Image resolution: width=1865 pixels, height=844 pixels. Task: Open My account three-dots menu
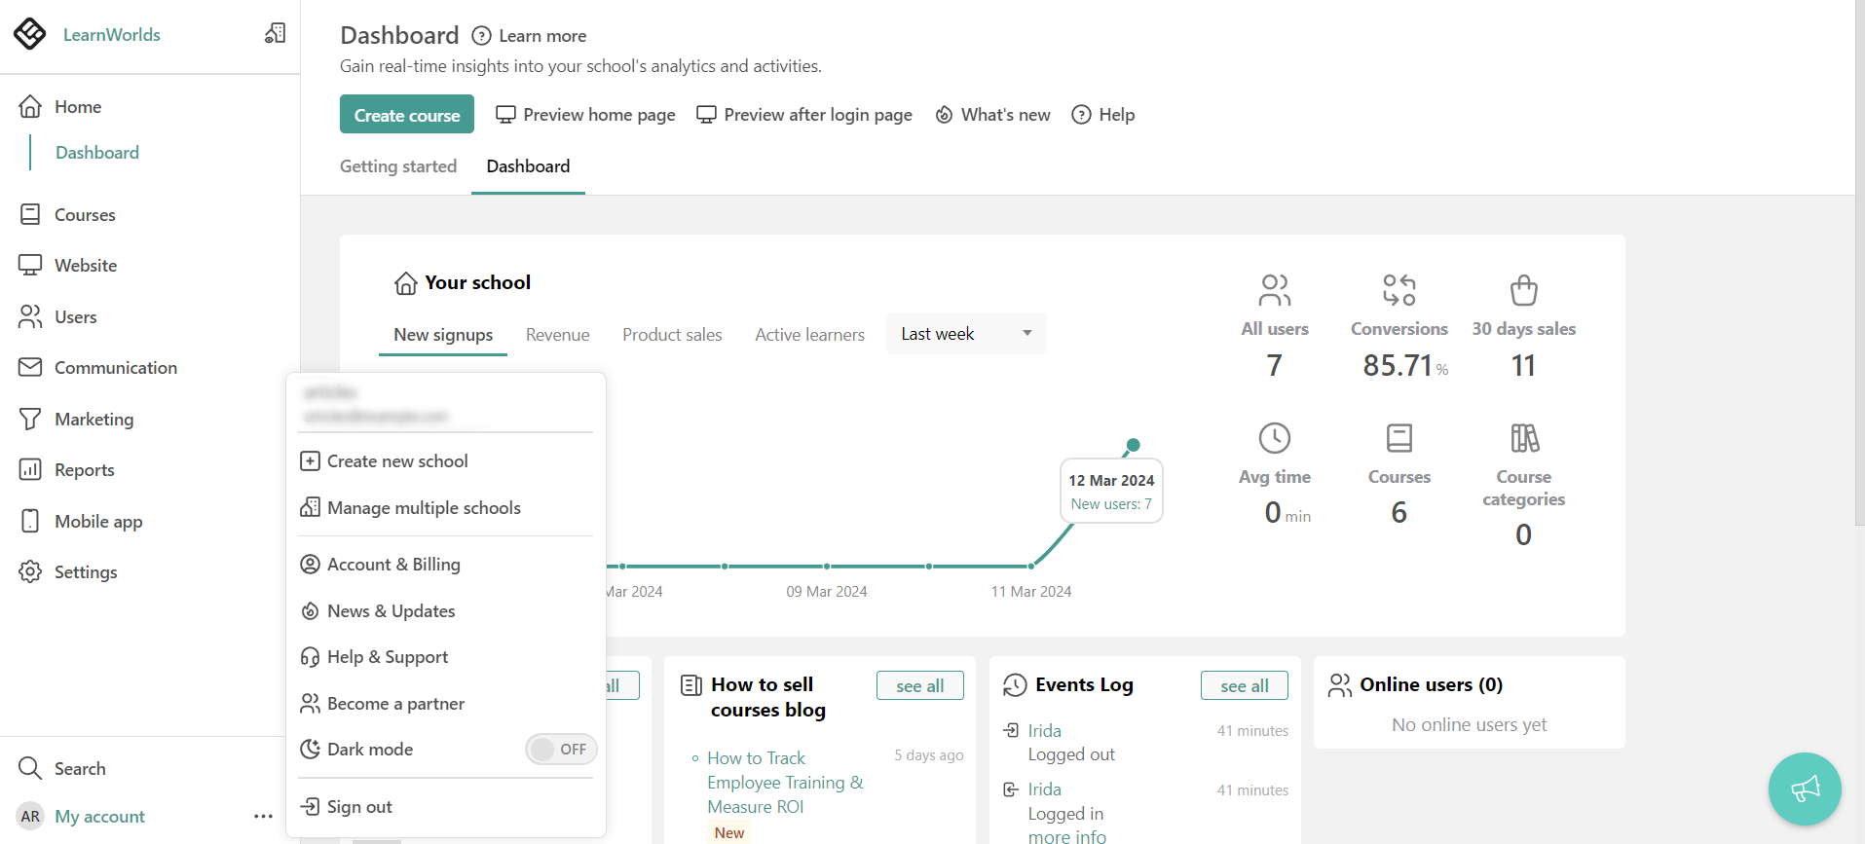(263, 817)
